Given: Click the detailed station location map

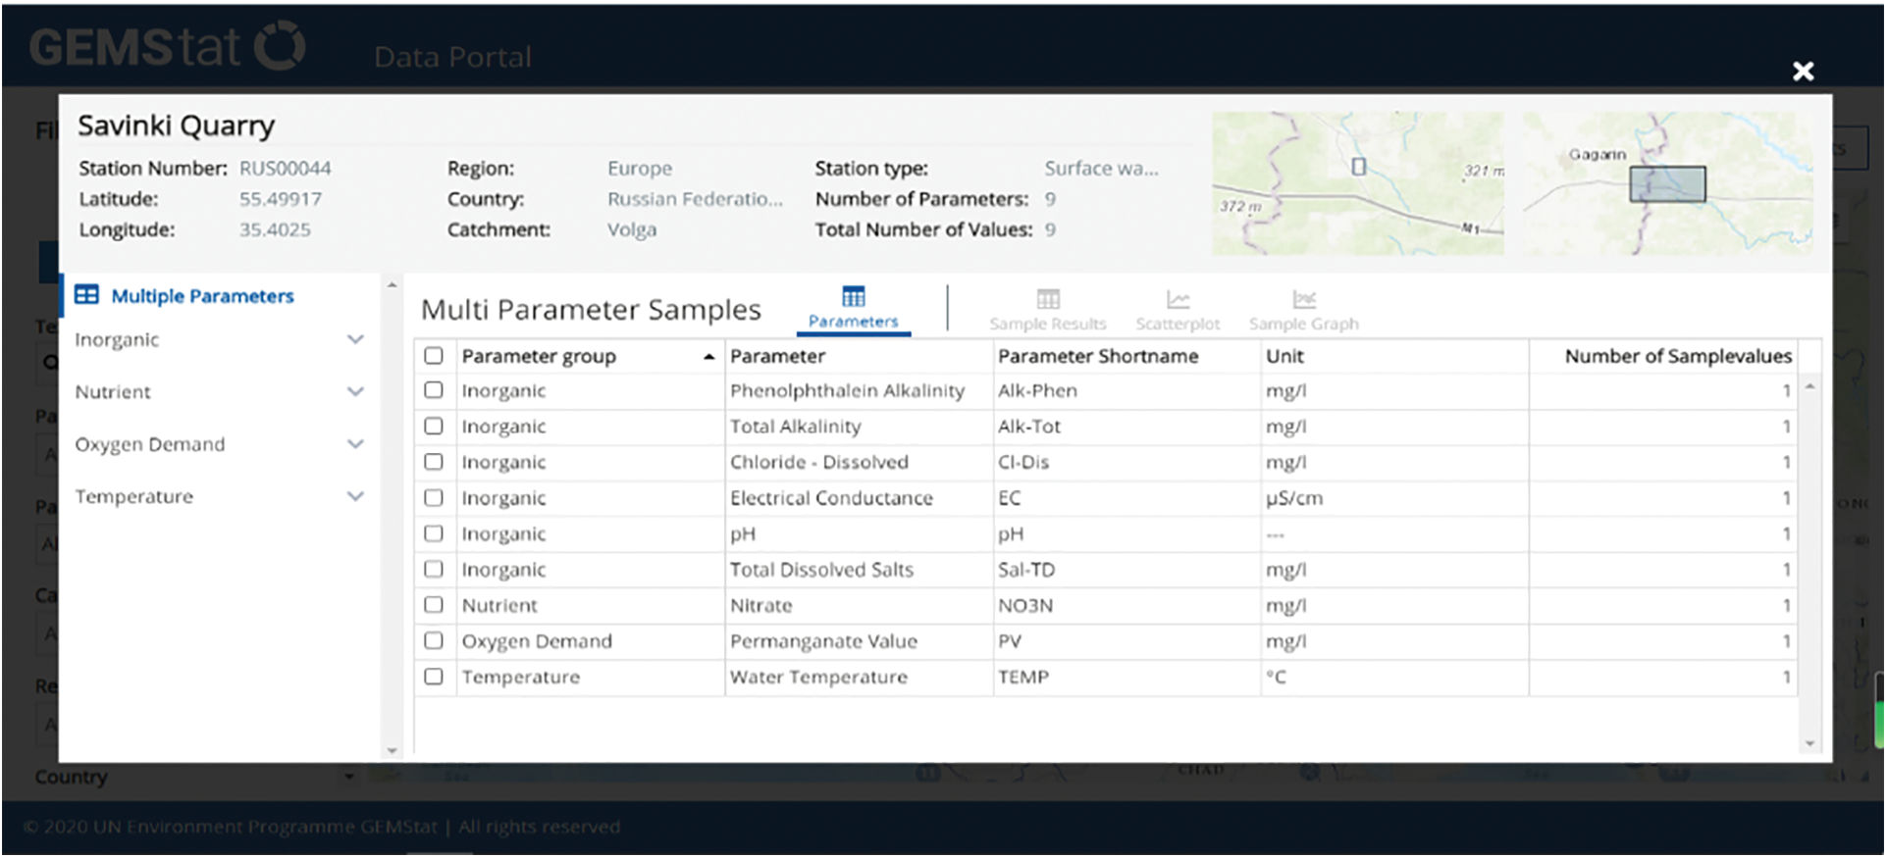Looking at the screenshot, I should (x=1357, y=183).
